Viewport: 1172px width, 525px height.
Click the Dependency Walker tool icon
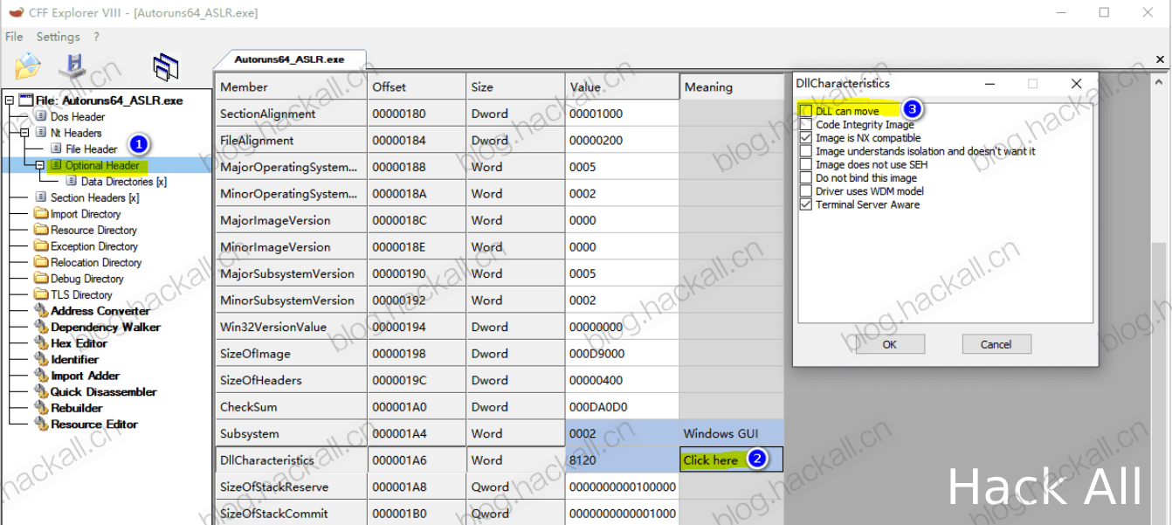point(41,328)
